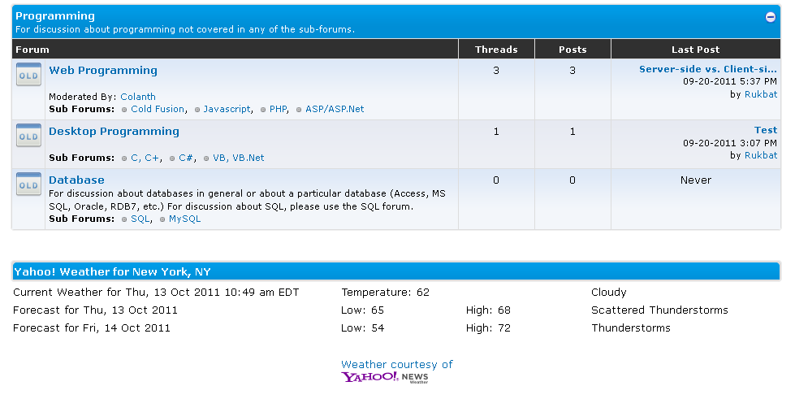795x399 pixels.
Task: Open the 'Test' last post thread
Action: tap(765, 130)
